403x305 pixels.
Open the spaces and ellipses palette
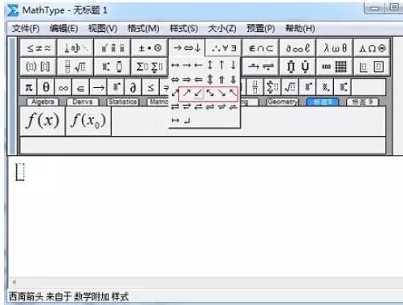[x=75, y=48]
